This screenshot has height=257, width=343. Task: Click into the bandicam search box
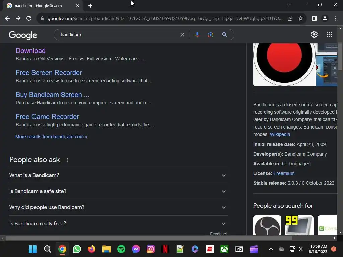click(118, 35)
